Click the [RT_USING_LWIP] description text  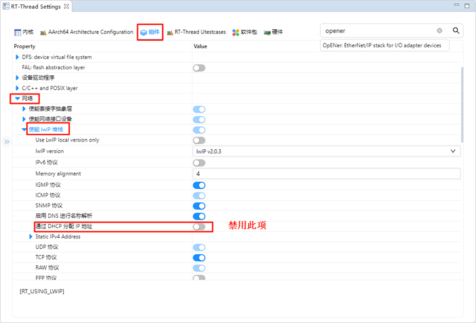coord(42,292)
